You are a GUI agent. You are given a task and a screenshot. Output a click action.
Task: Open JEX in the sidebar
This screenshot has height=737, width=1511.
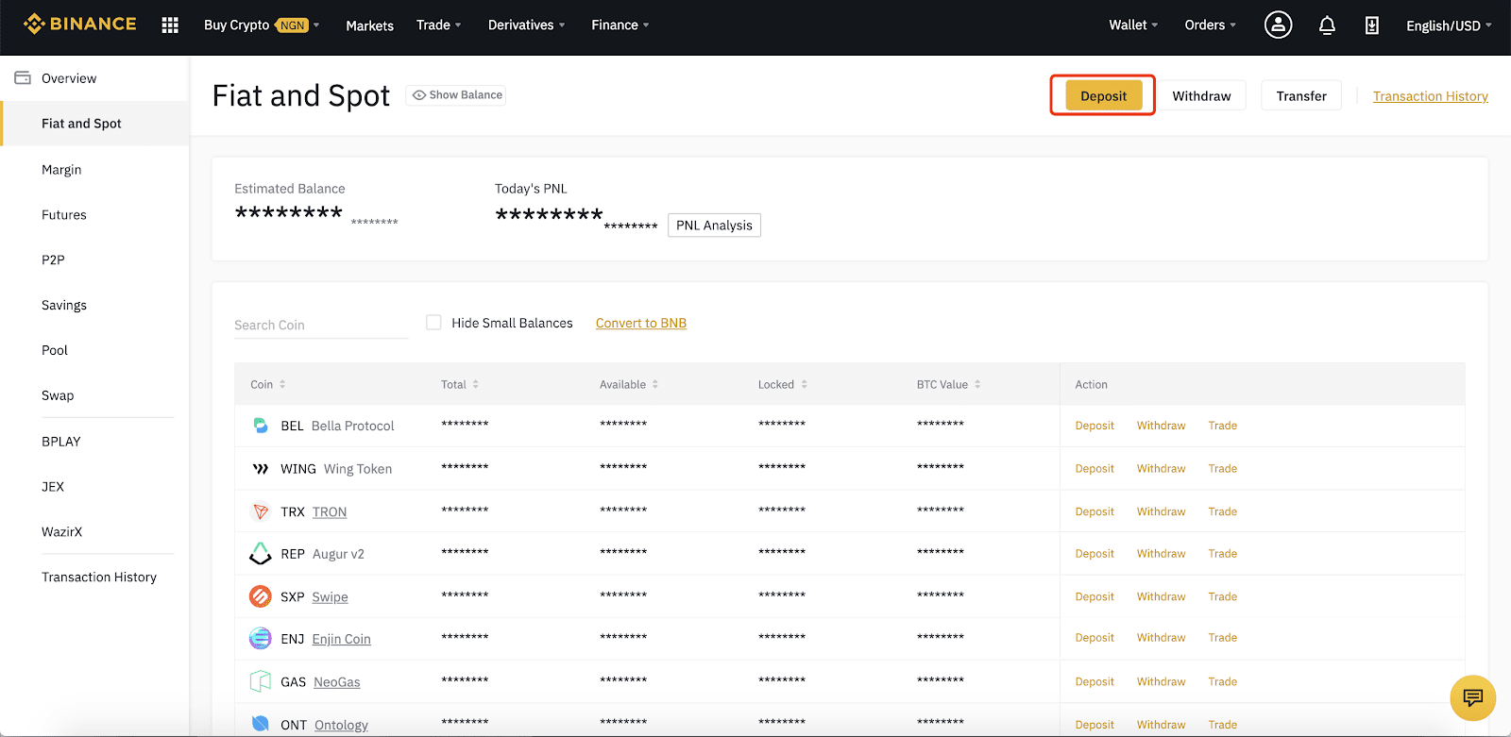[x=53, y=487]
